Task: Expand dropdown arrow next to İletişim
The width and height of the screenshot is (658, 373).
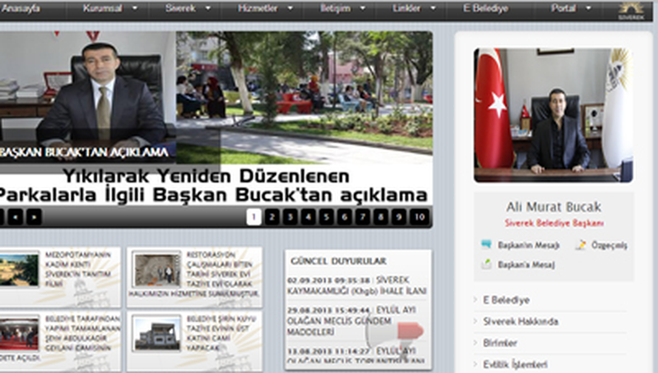Action: point(362,9)
